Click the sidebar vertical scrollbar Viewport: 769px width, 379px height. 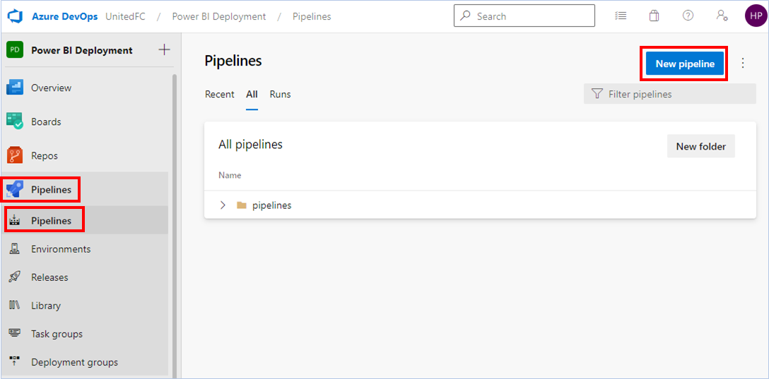(174, 225)
